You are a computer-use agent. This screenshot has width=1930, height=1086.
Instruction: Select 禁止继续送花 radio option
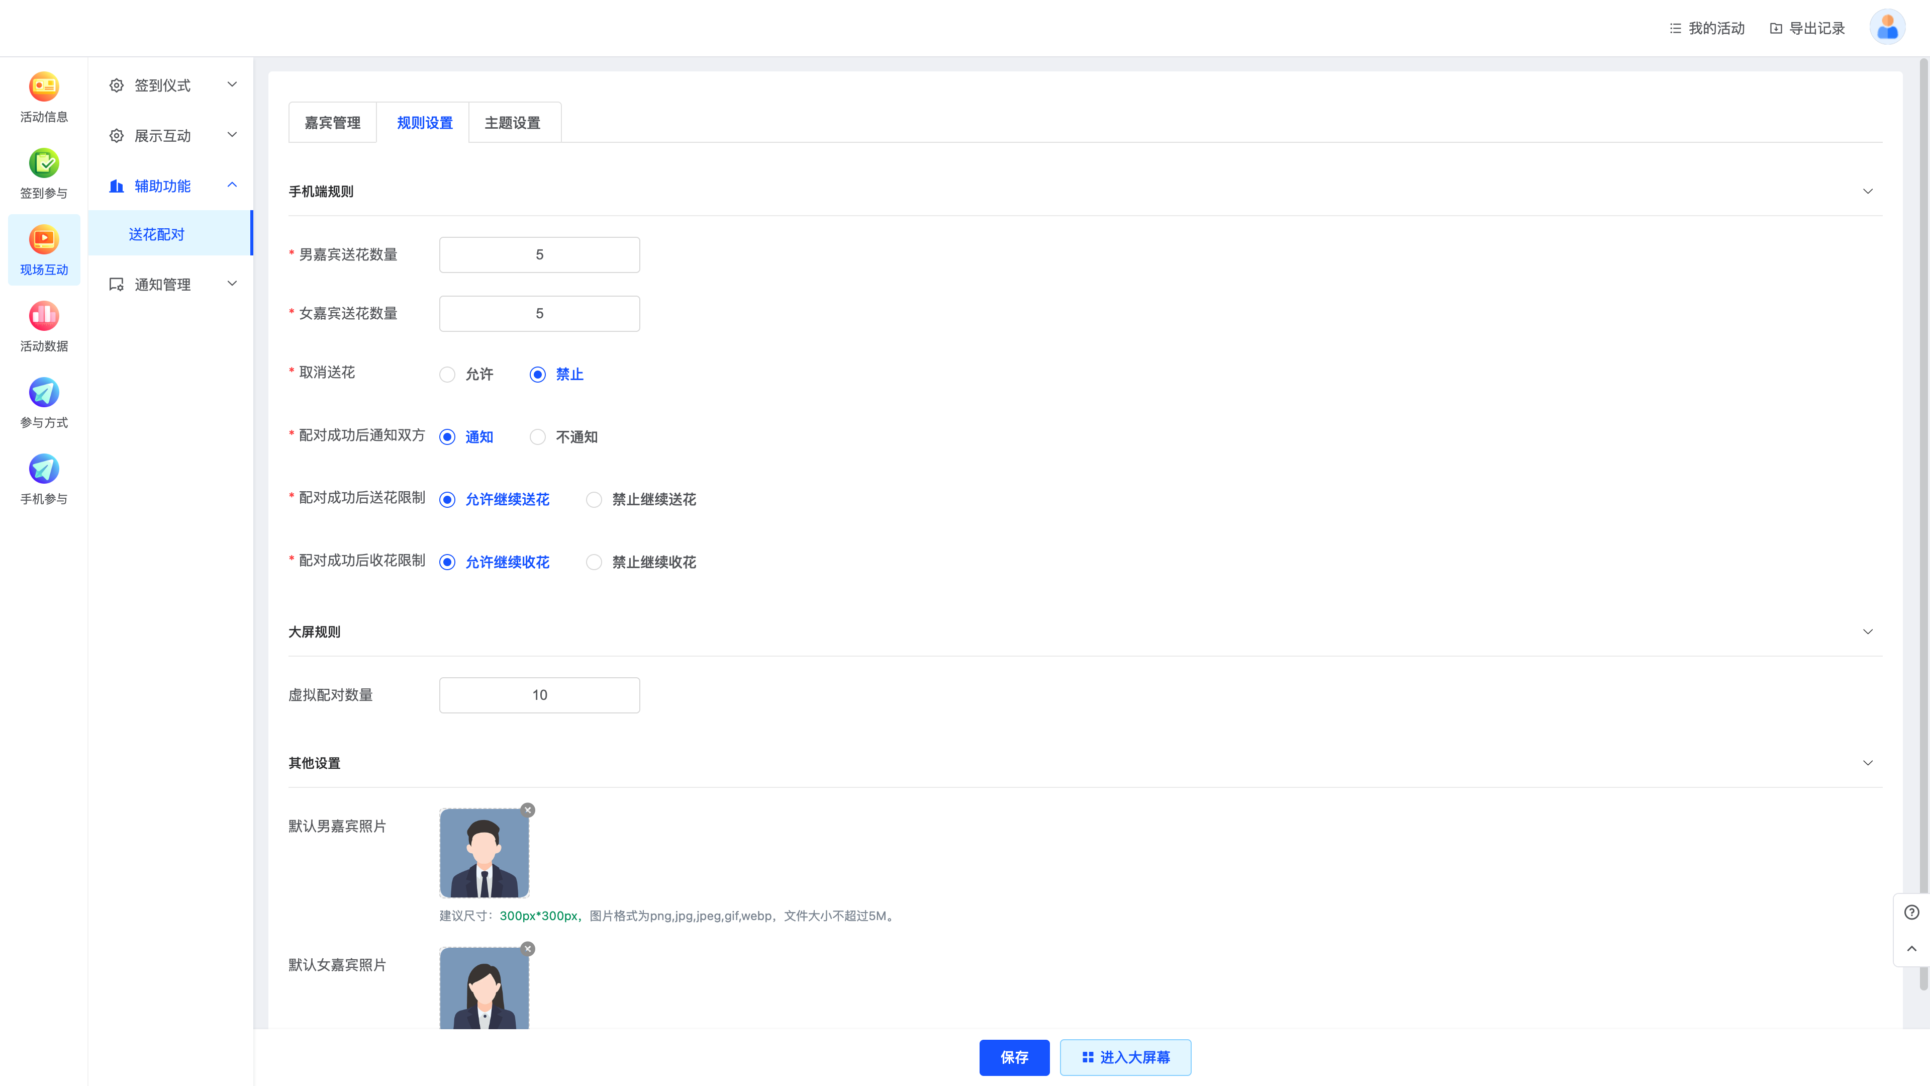594,500
